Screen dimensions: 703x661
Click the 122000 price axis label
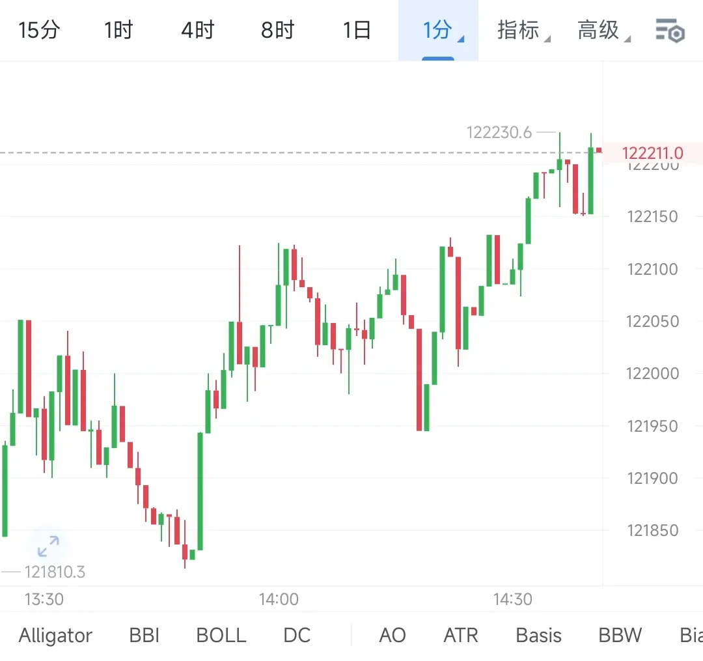tap(652, 373)
